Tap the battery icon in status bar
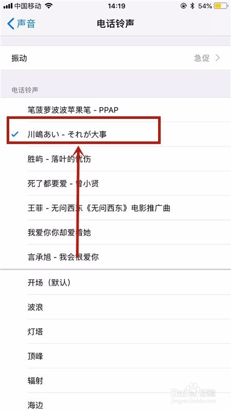The width and height of the screenshot is (231, 410). tap(221, 6)
